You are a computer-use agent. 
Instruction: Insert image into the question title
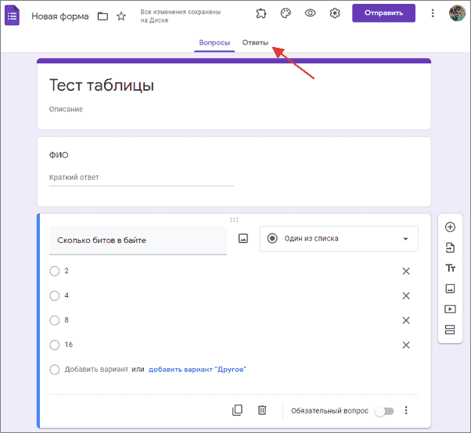(x=243, y=239)
